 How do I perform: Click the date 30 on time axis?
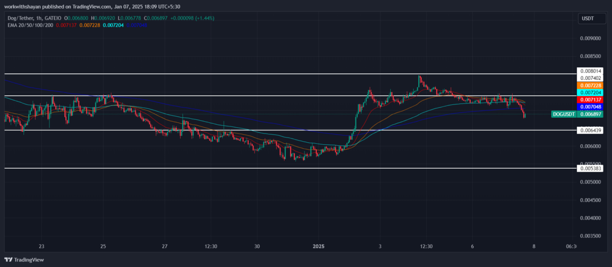pyautogui.click(x=257, y=247)
